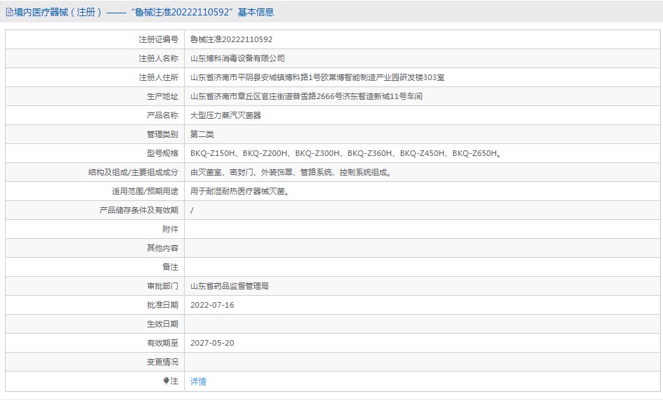The height and width of the screenshot is (404, 663).
Task: Select the value 山东省药品监督管理局
Action: pos(230,286)
